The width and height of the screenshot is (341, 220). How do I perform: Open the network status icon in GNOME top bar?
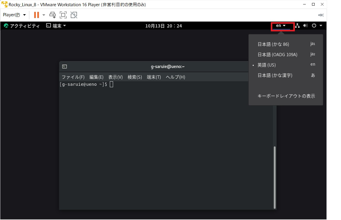click(x=297, y=26)
